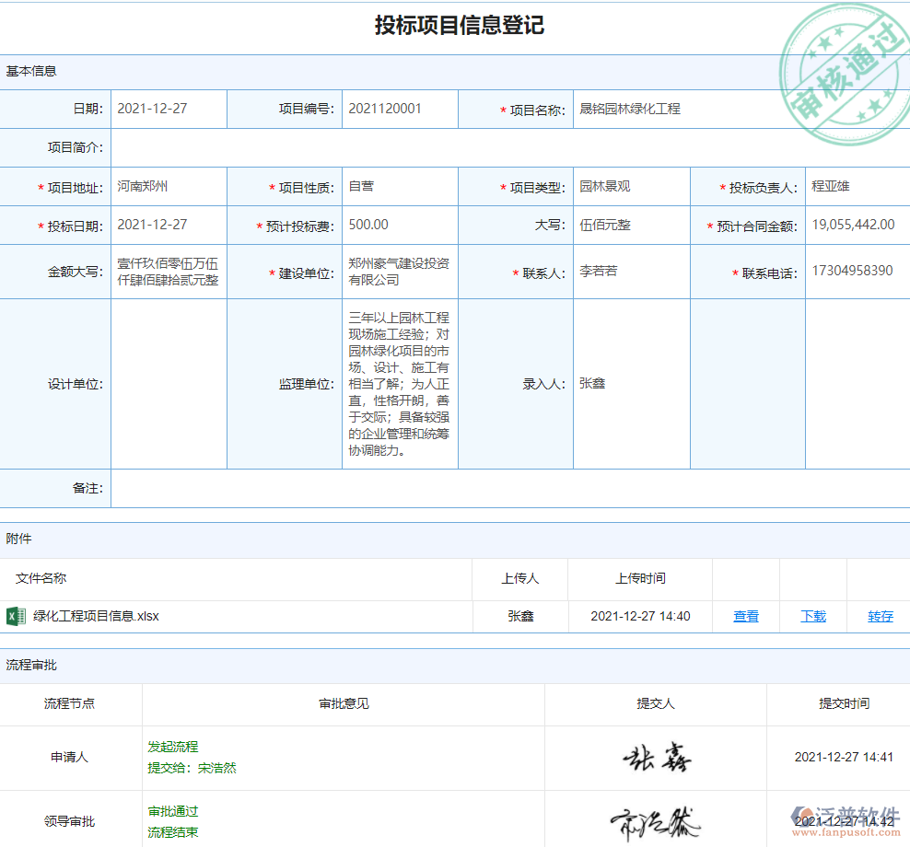Click the 投标日期 field showing 2021-12-27

[x=168, y=225]
